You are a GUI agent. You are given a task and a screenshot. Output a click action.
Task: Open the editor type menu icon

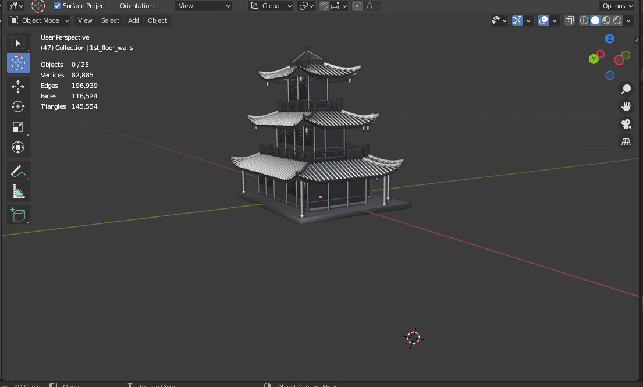coord(16,6)
